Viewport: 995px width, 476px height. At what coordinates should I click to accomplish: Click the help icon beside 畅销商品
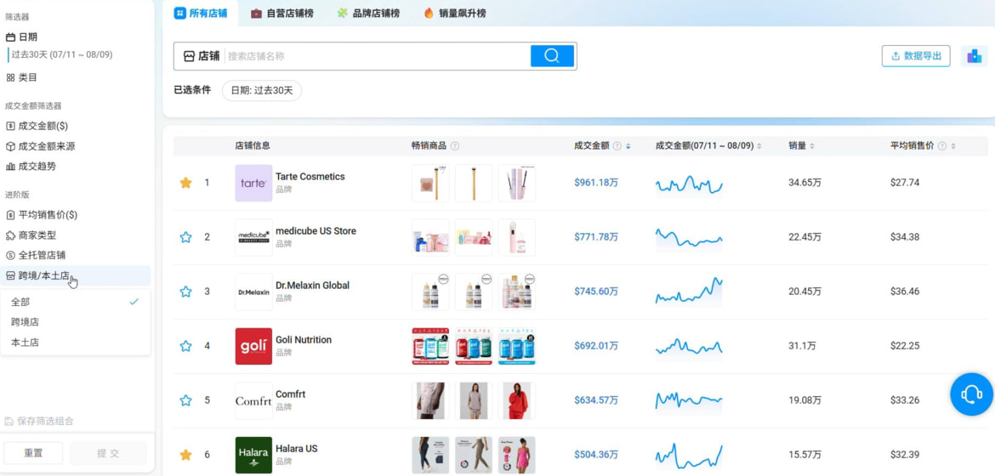pos(454,146)
